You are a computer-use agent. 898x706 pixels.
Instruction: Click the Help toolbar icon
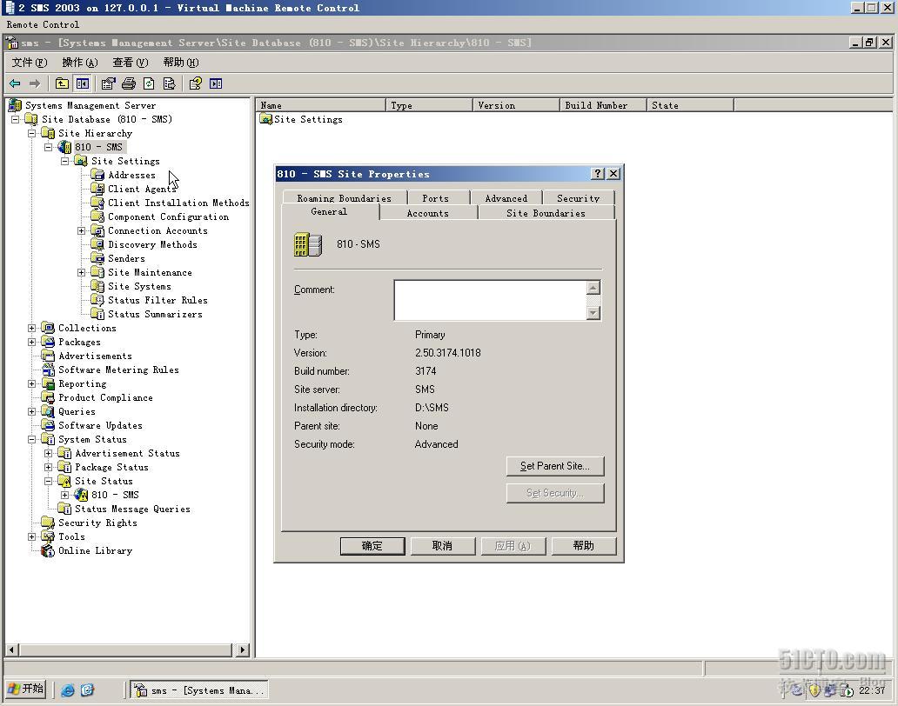[195, 83]
